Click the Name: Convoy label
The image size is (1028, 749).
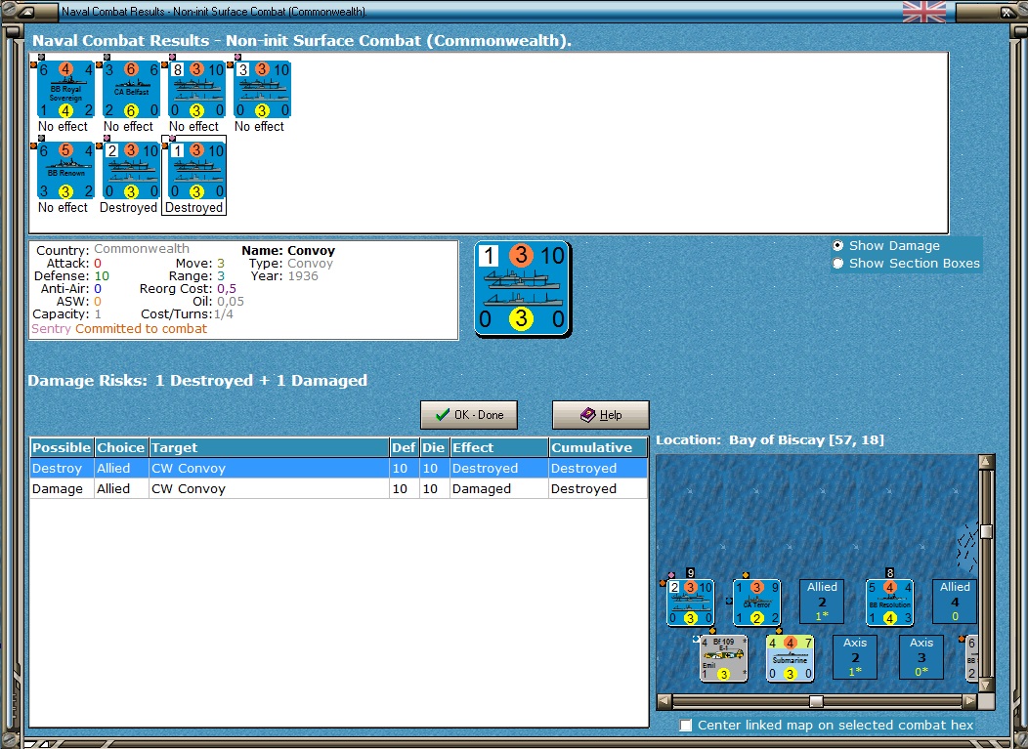[288, 250]
